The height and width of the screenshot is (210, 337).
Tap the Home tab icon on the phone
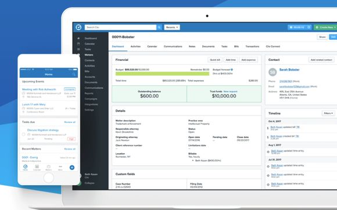point(26,167)
